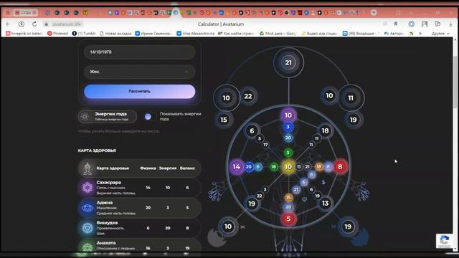Click the Вишудха chakra icon

click(87, 228)
